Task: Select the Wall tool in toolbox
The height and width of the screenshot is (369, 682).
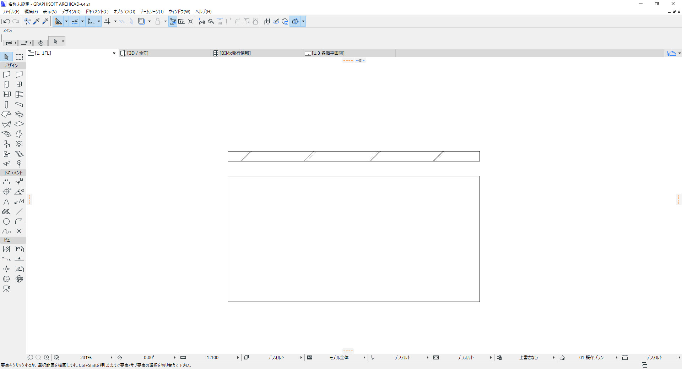Action: [6, 75]
